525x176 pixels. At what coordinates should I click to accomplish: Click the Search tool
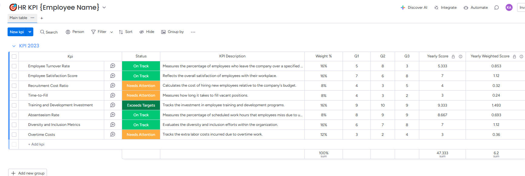(x=49, y=32)
